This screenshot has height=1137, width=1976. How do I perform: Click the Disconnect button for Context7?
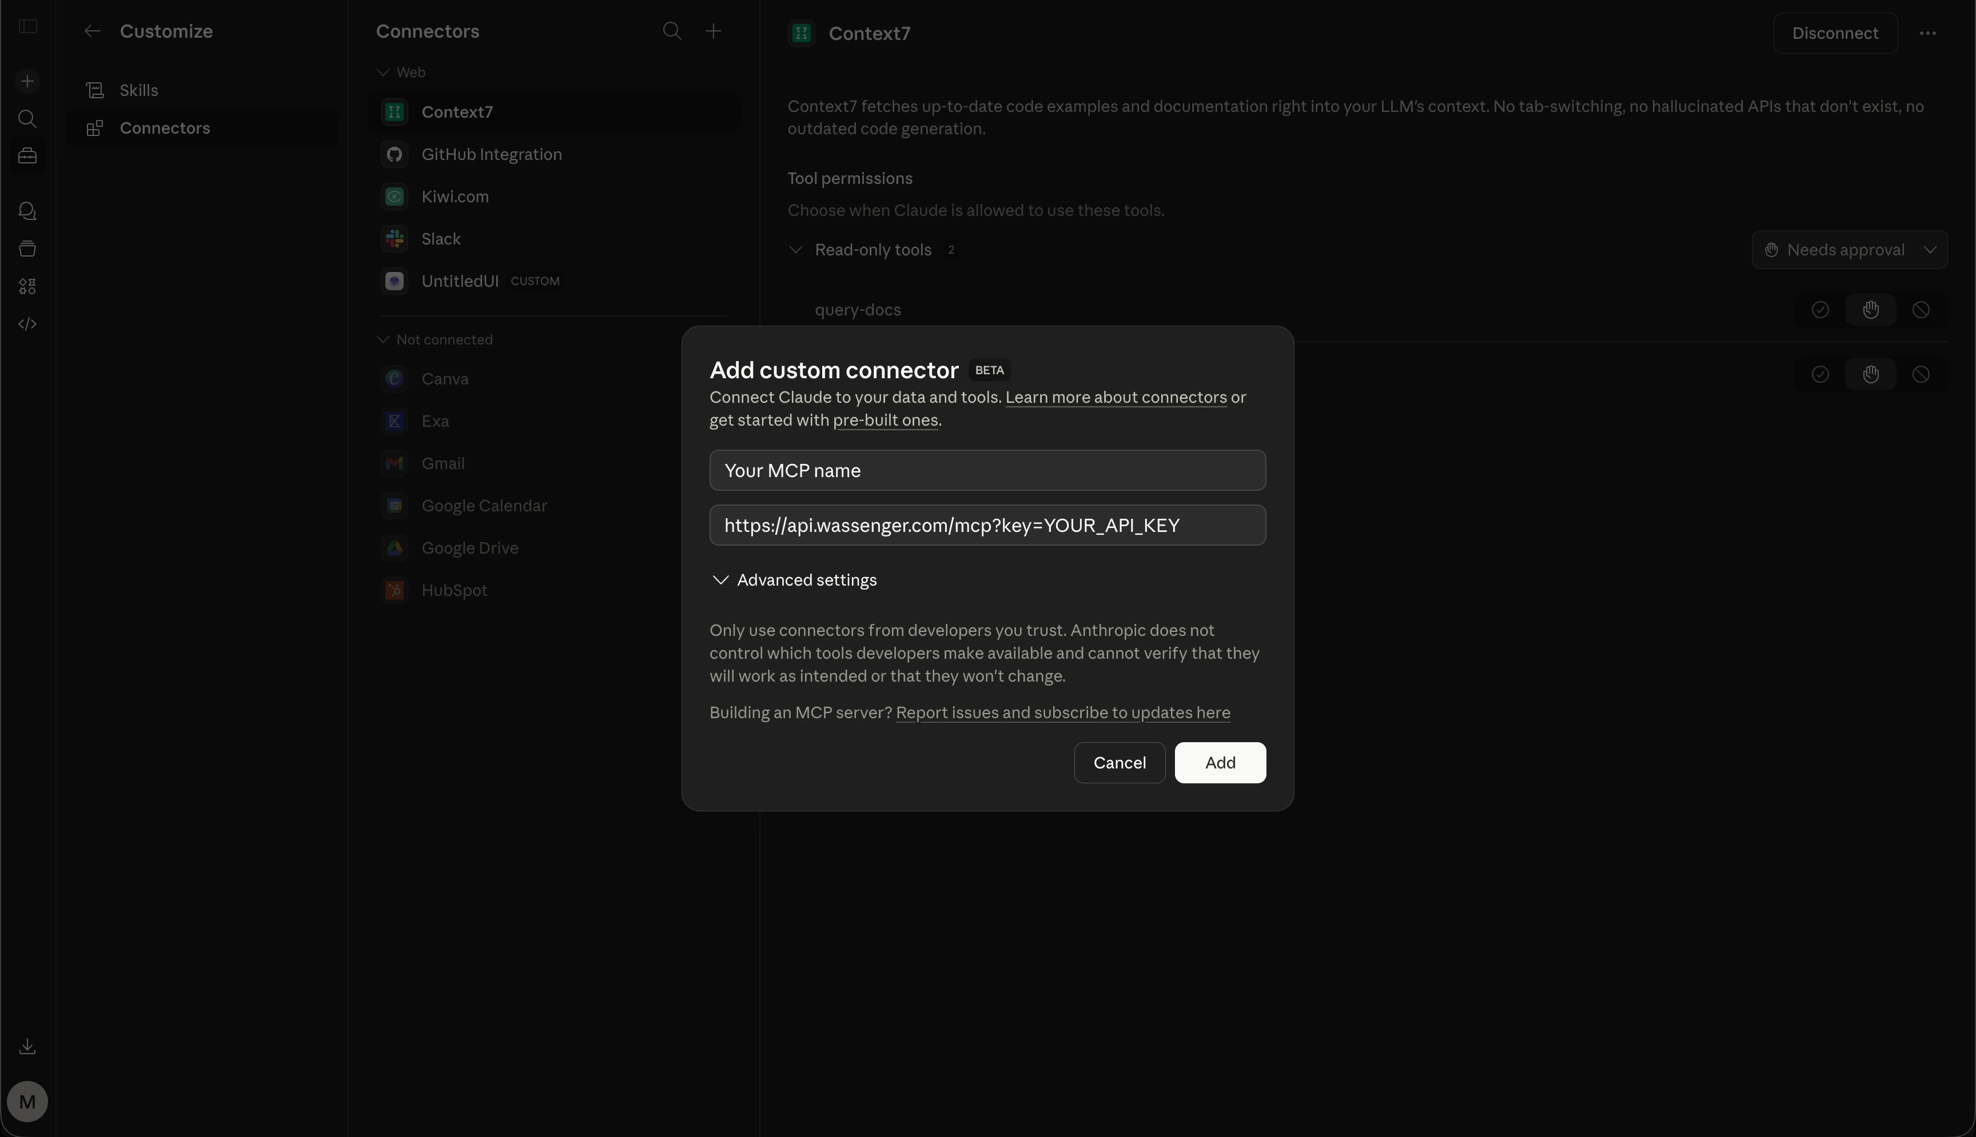pyautogui.click(x=1835, y=33)
